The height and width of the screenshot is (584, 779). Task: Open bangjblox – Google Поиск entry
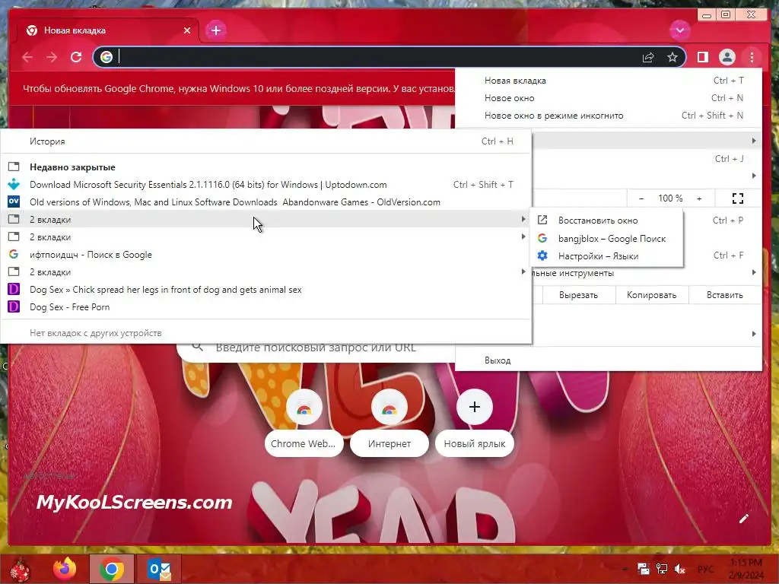click(607, 238)
